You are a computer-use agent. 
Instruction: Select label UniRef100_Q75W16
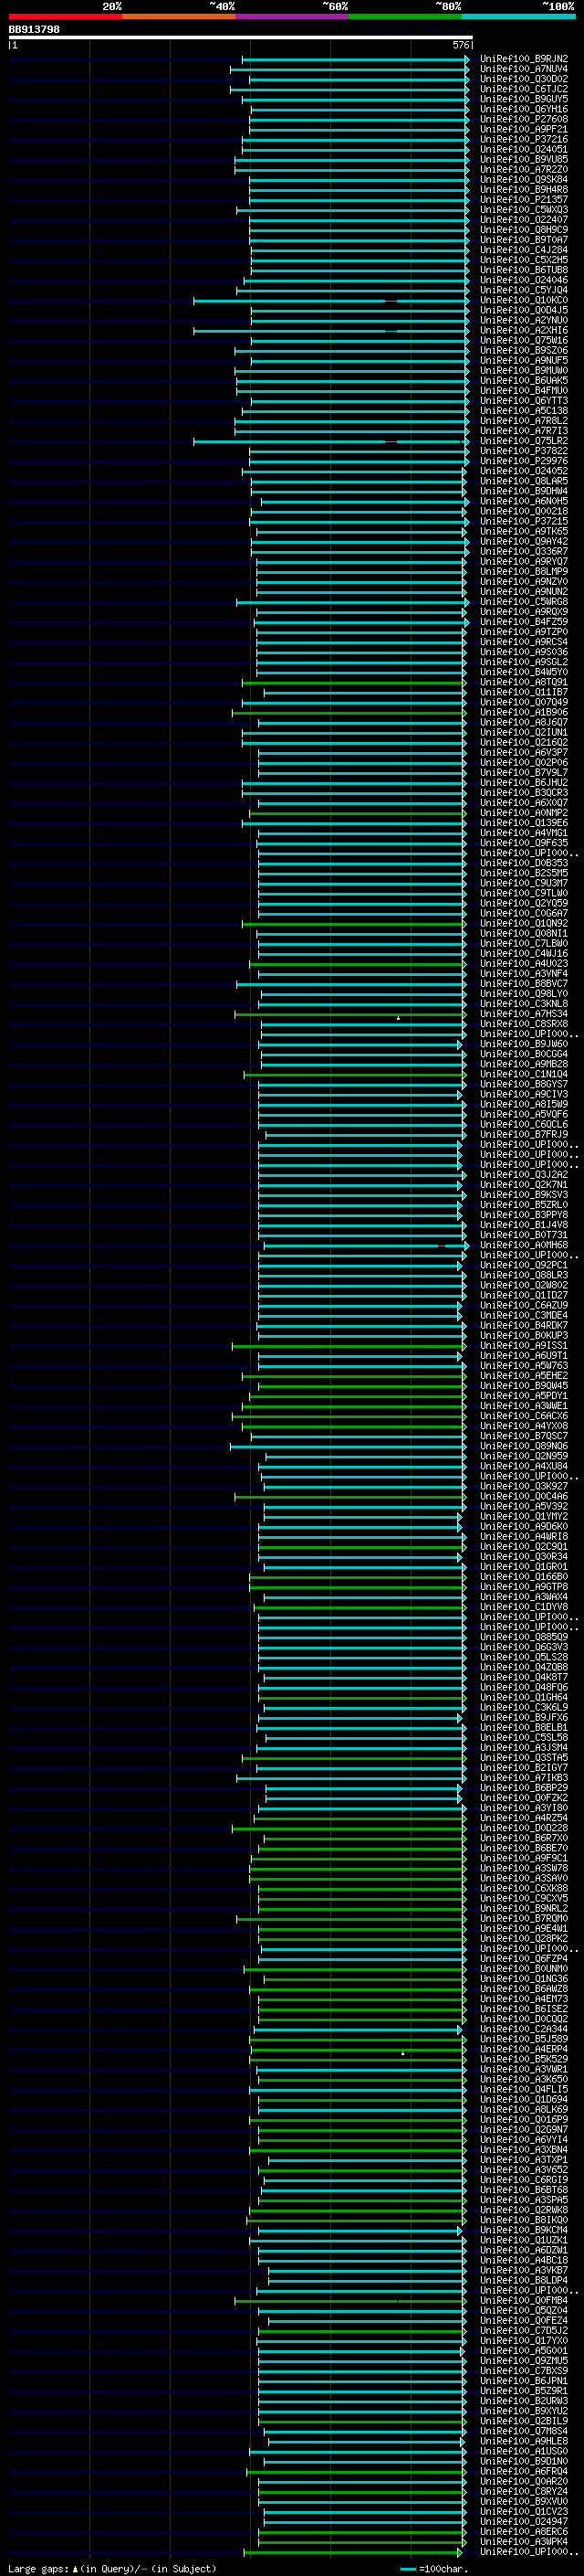[524, 340]
